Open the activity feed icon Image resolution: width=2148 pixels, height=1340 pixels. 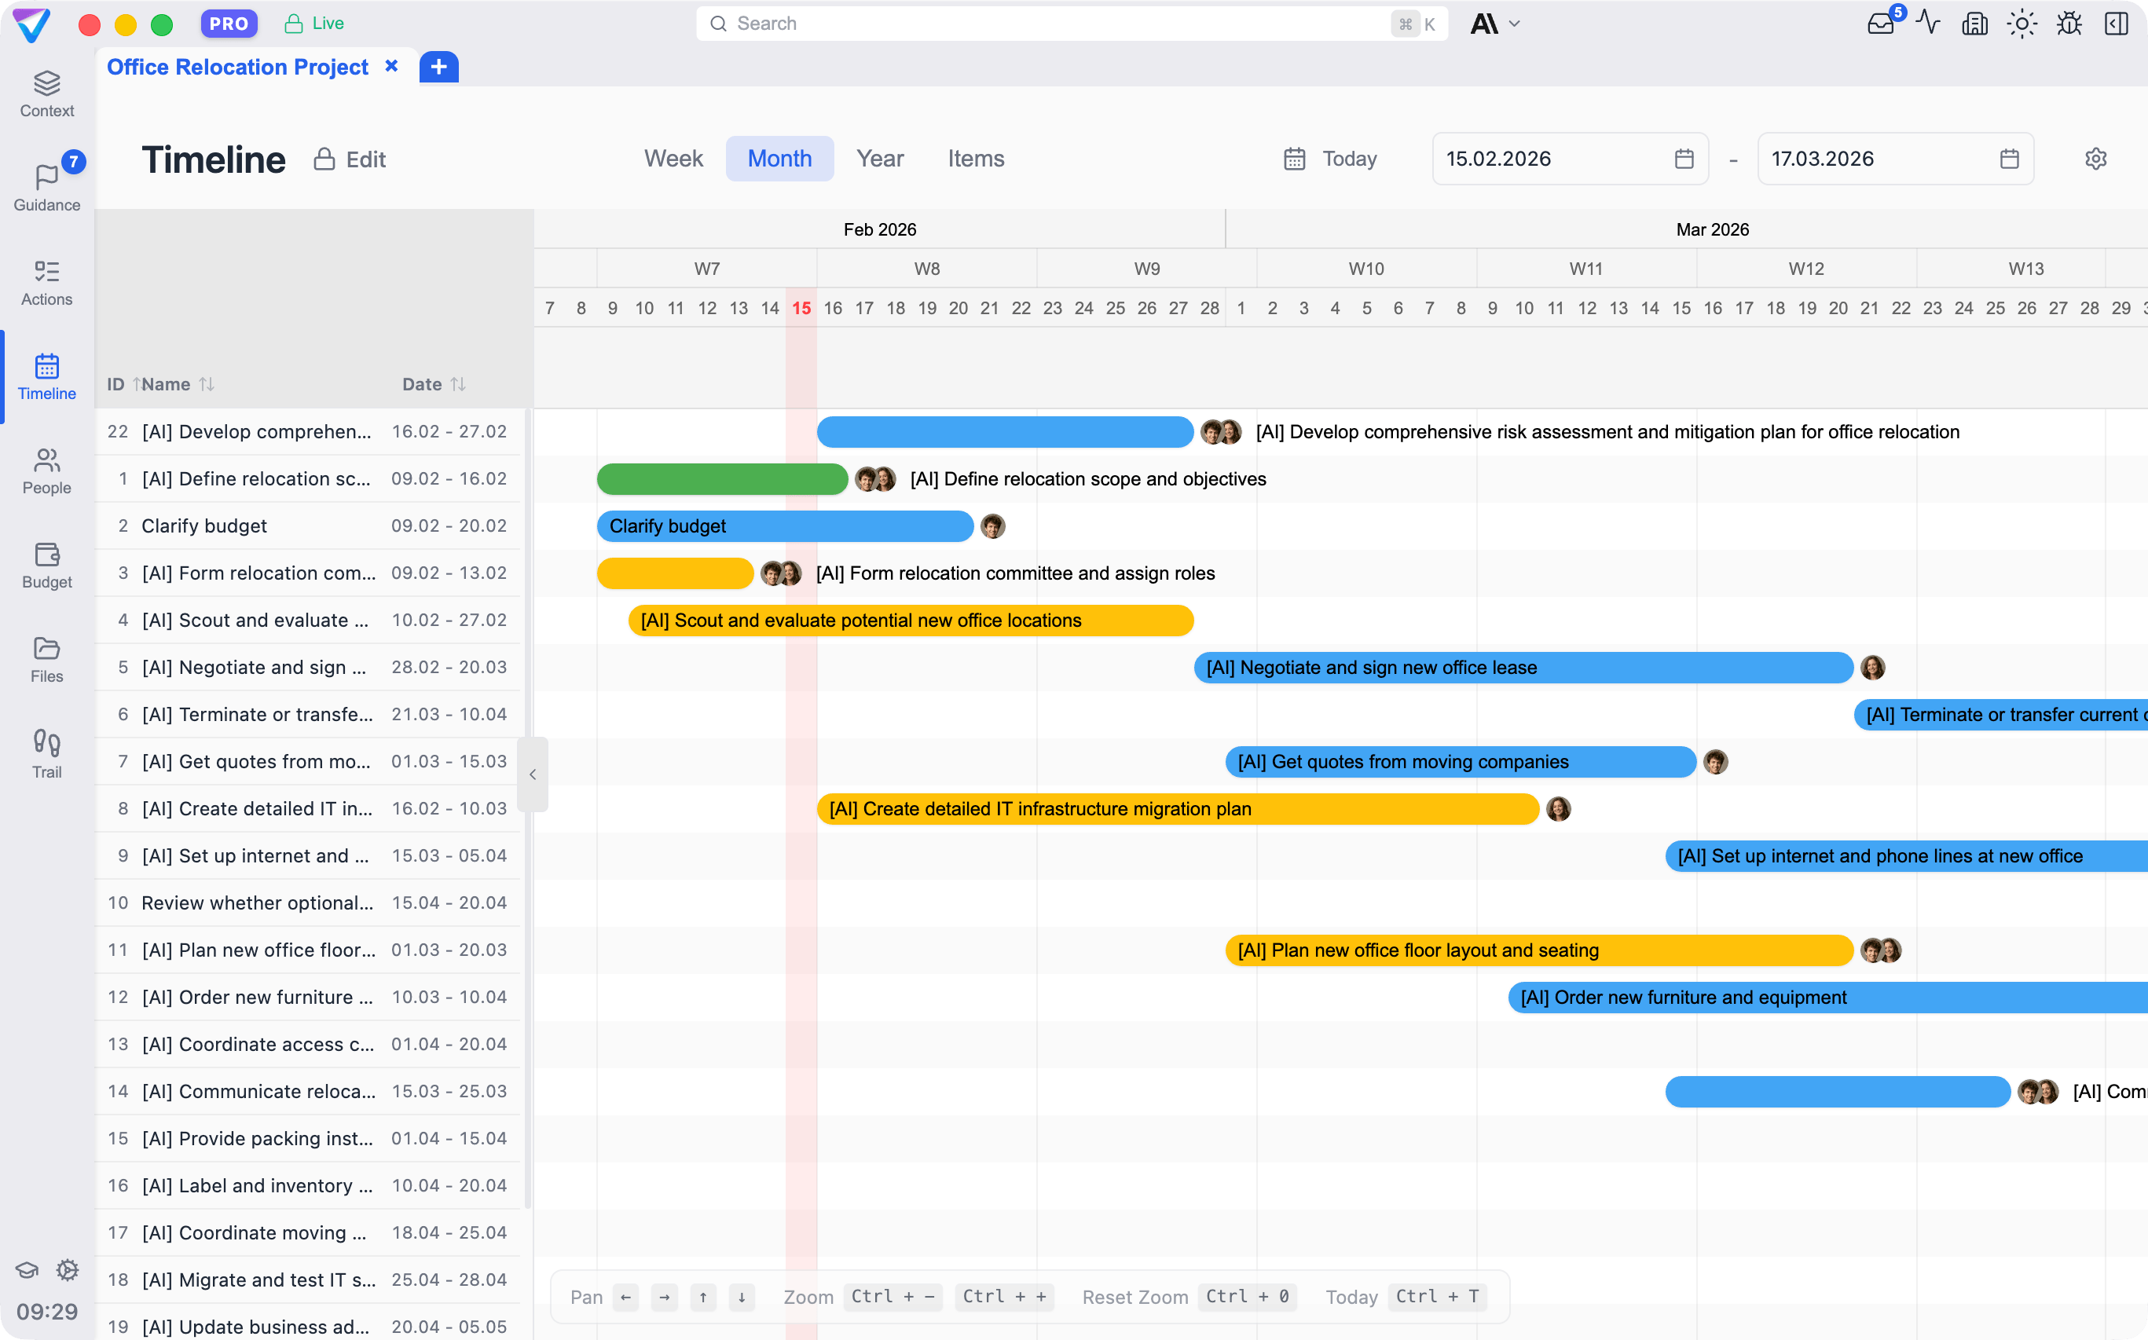[1928, 23]
